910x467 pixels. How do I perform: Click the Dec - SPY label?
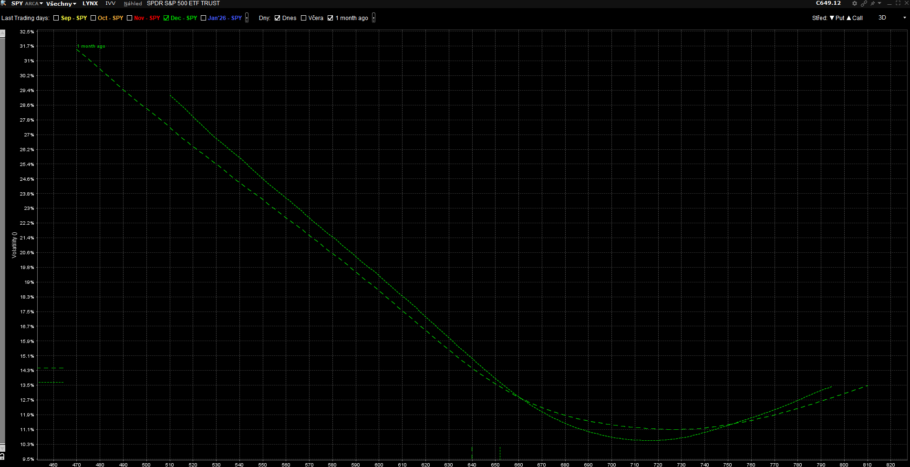click(184, 18)
